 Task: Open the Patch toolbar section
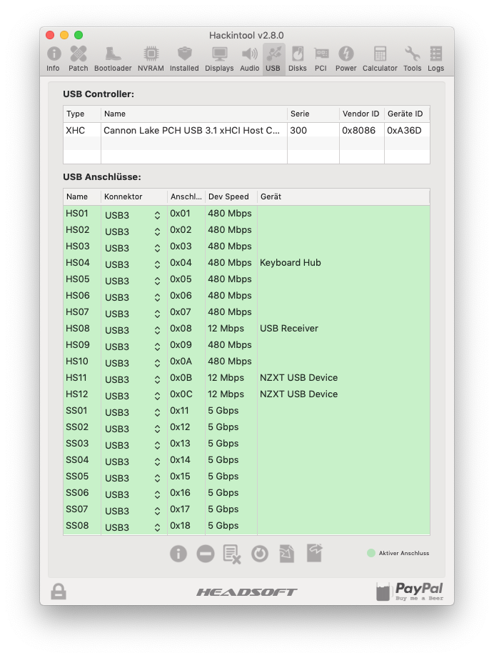(x=79, y=59)
